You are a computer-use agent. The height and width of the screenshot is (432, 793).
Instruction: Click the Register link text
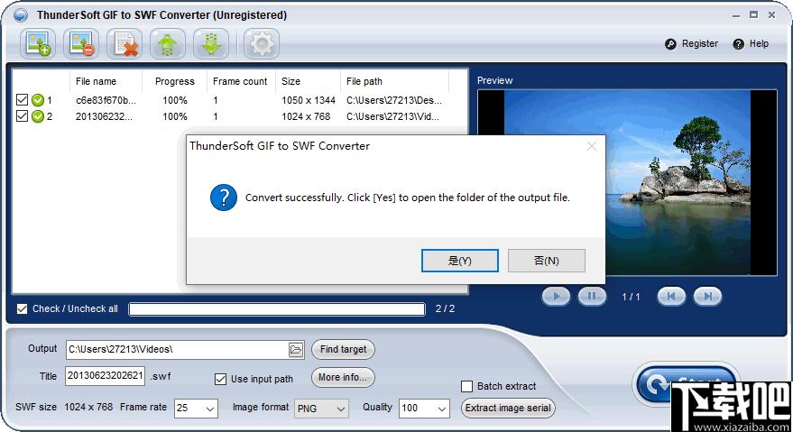click(700, 44)
